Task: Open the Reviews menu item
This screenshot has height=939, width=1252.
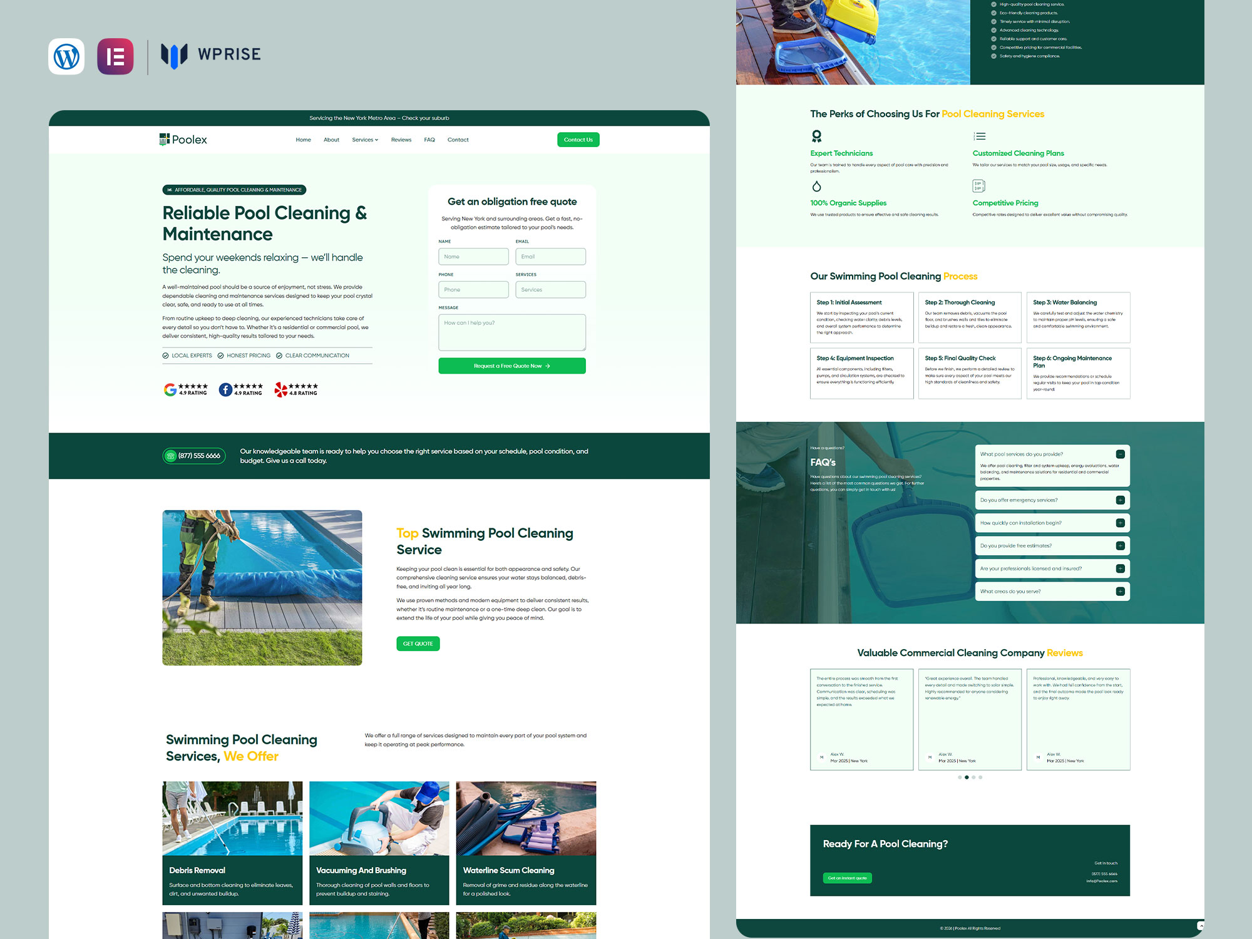Action: [401, 140]
